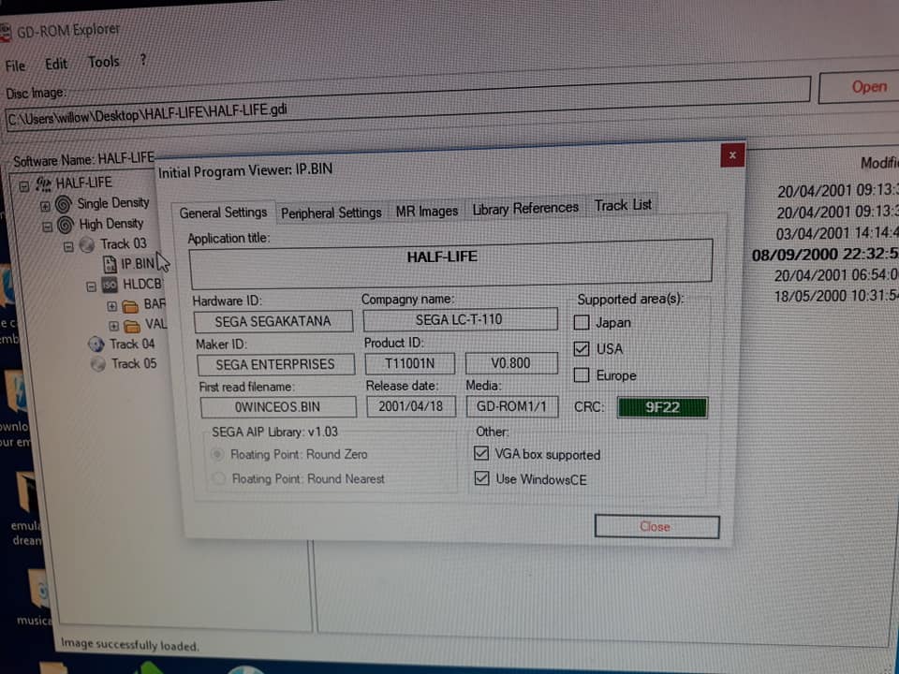Toggle the Use WindowsCE checkbox
The height and width of the screenshot is (674, 899).
click(481, 478)
